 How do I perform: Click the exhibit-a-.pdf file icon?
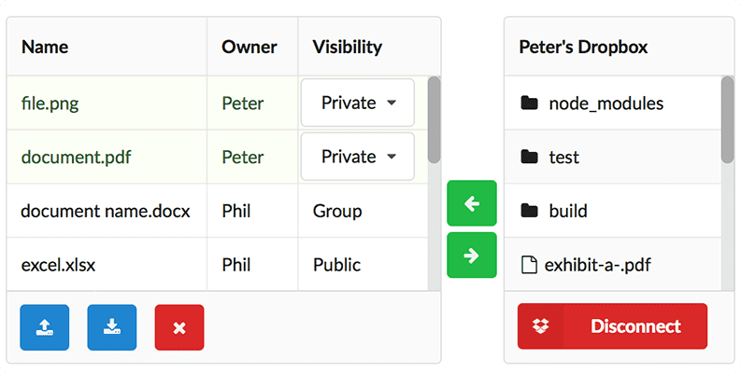pyautogui.click(x=529, y=265)
